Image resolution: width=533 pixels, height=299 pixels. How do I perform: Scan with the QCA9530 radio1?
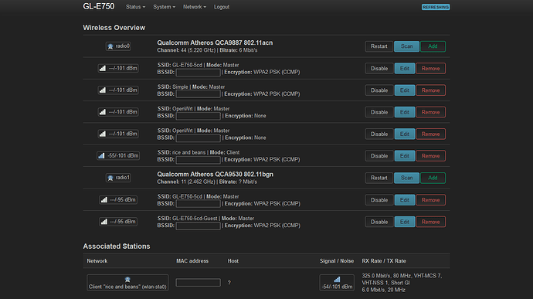point(406,178)
